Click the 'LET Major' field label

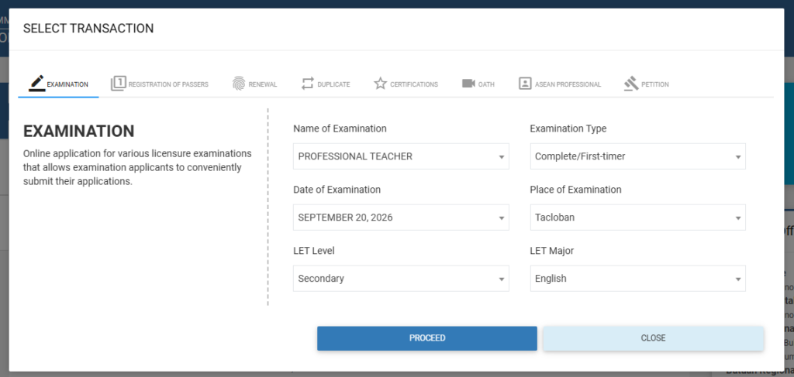click(x=552, y=251)
